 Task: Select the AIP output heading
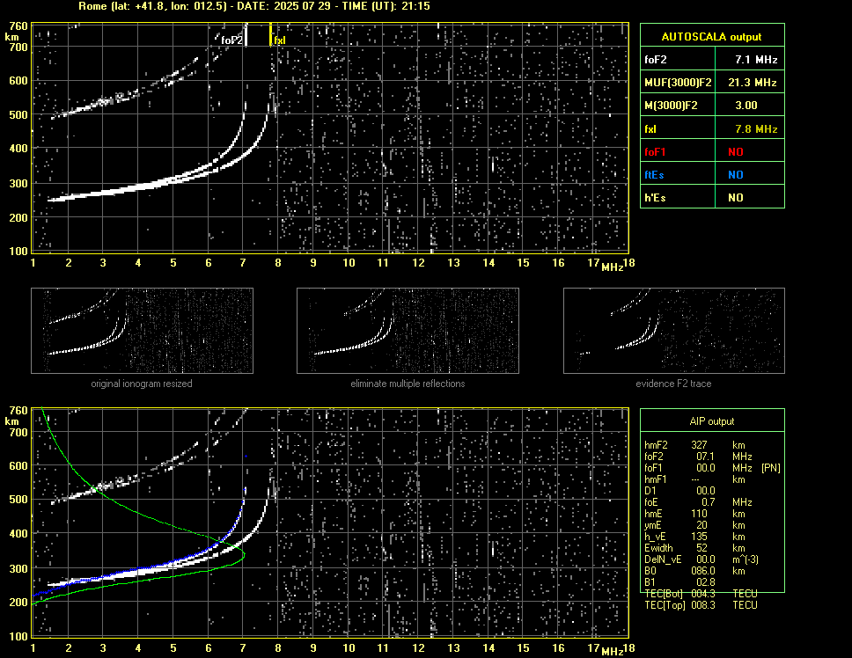tap(712, 421)
